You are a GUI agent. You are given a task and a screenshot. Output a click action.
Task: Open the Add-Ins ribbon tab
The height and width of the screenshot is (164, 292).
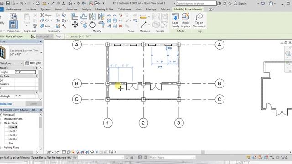pyautogui.click(x=165, y=9)
